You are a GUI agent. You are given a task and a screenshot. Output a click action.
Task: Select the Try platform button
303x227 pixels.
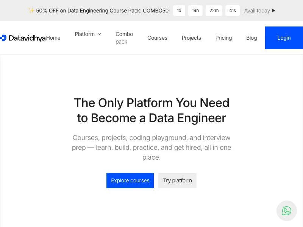pos(177,180)
